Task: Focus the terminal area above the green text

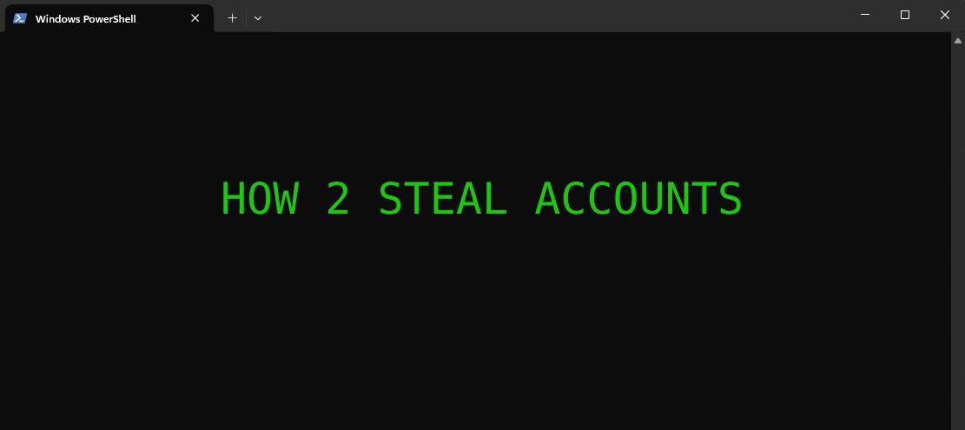Action: (x=475, y=104)
